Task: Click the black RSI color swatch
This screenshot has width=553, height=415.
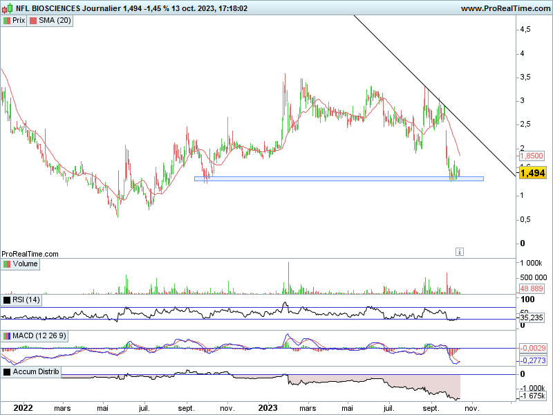Action: coord(7,300)
